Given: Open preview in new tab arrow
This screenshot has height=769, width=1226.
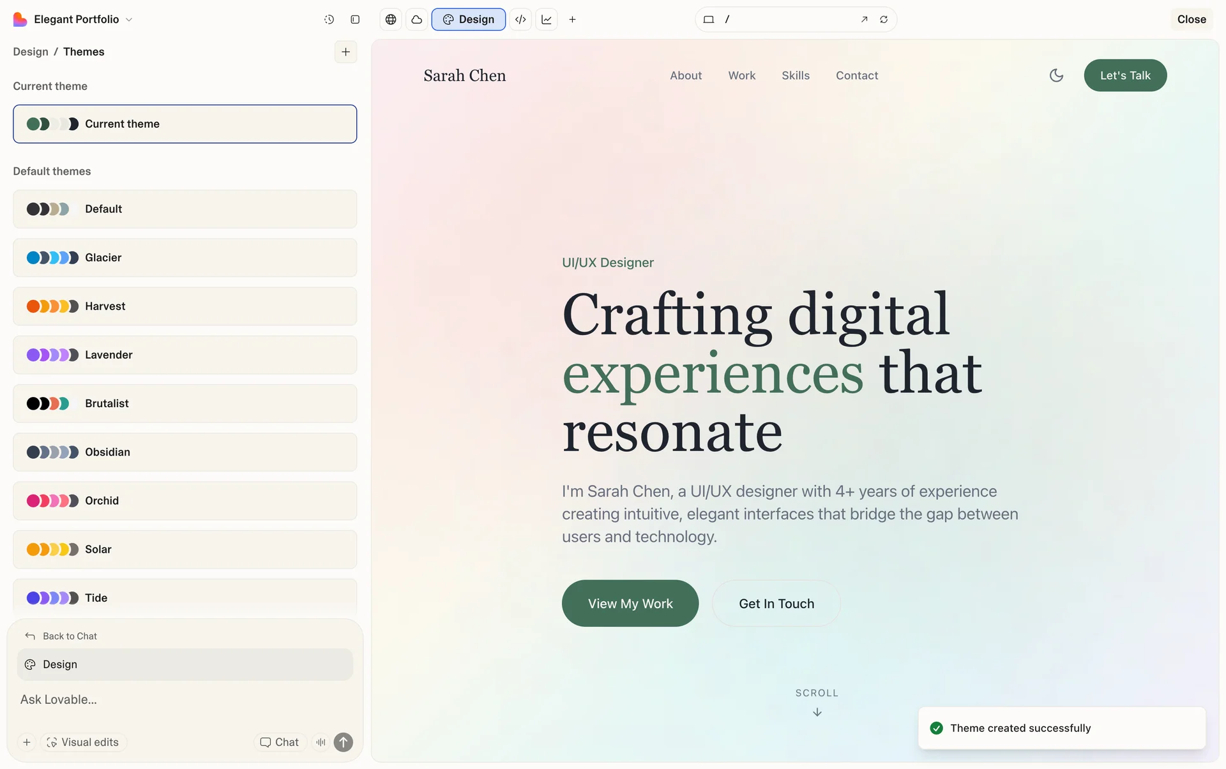Looking at the screenshot, I should tap(864, 19).
